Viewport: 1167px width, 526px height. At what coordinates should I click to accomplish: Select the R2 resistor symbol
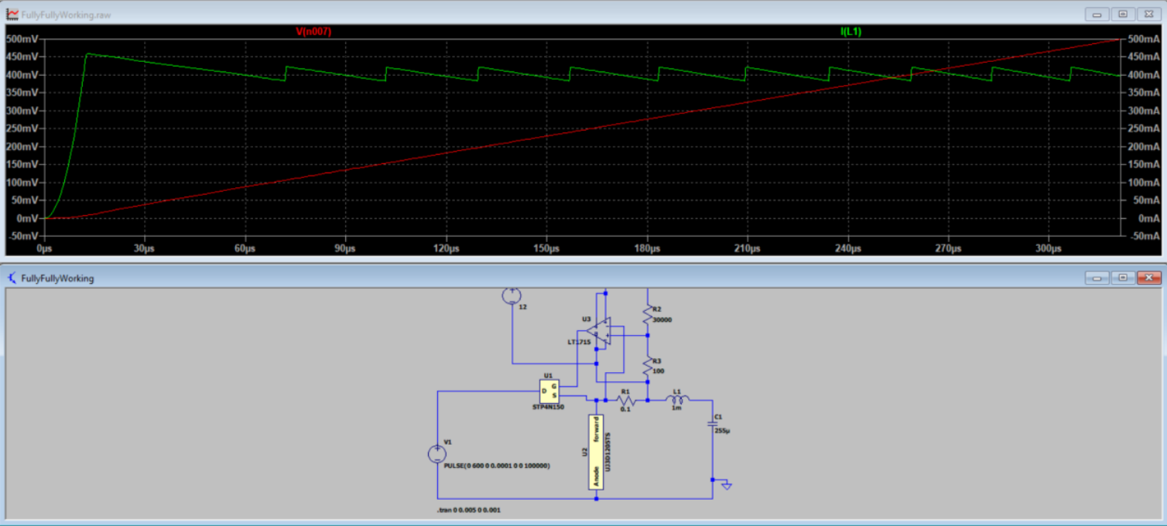click(648, 313)
